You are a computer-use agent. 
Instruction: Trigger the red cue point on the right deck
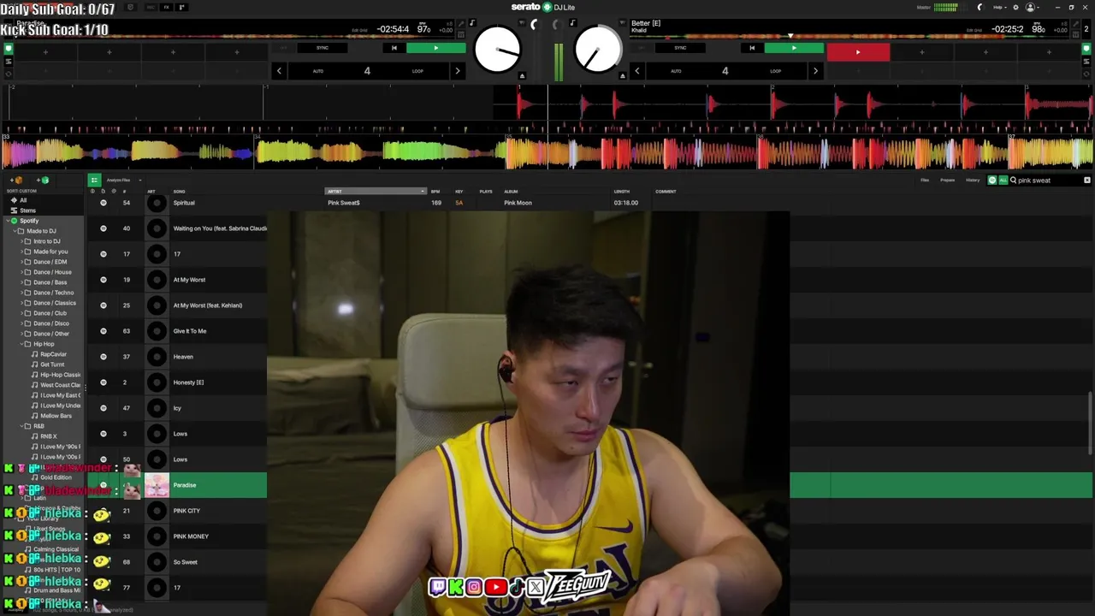[858, 52]
